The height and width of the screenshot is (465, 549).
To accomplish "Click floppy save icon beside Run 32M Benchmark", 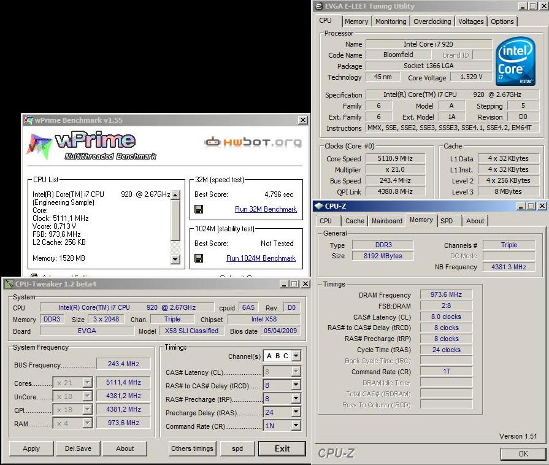I will [199, 209].
